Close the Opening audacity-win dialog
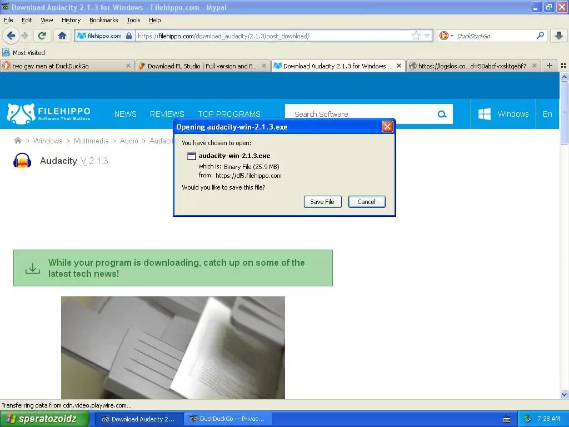Image resolution: width=569 pixels, height=427 pixels. [387, 127]
